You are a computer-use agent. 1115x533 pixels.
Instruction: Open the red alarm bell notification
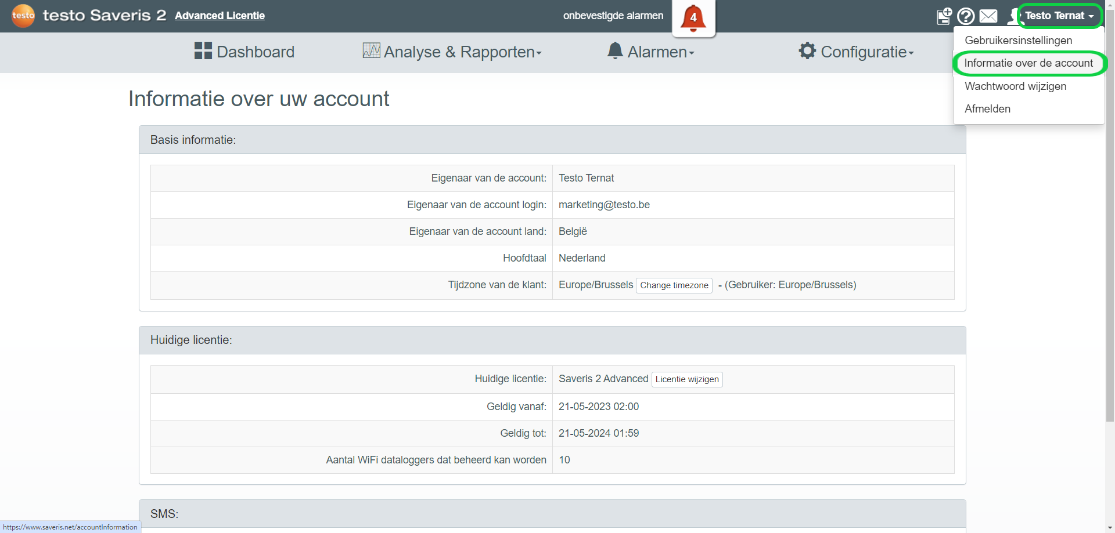click(693, 18)
